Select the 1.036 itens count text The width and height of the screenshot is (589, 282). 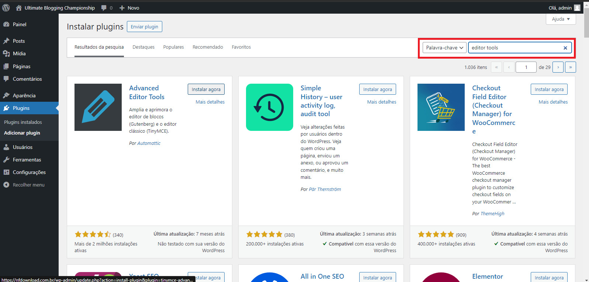coord(476,67)
